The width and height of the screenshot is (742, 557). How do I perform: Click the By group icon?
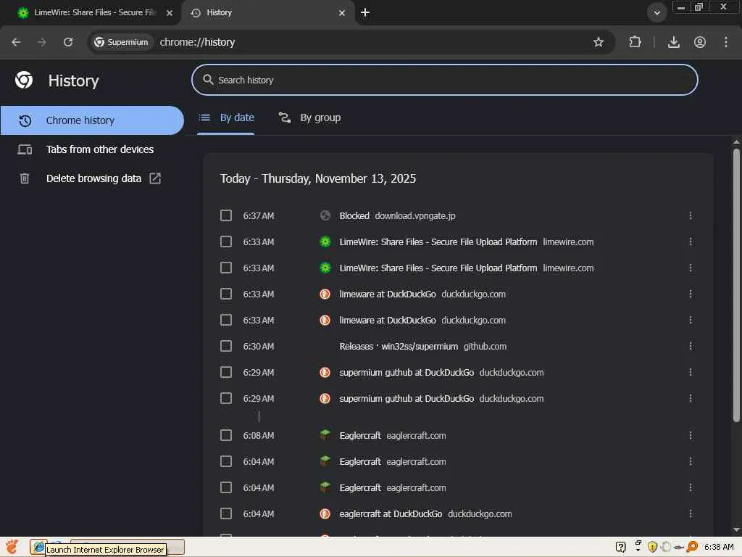[284, 117]
